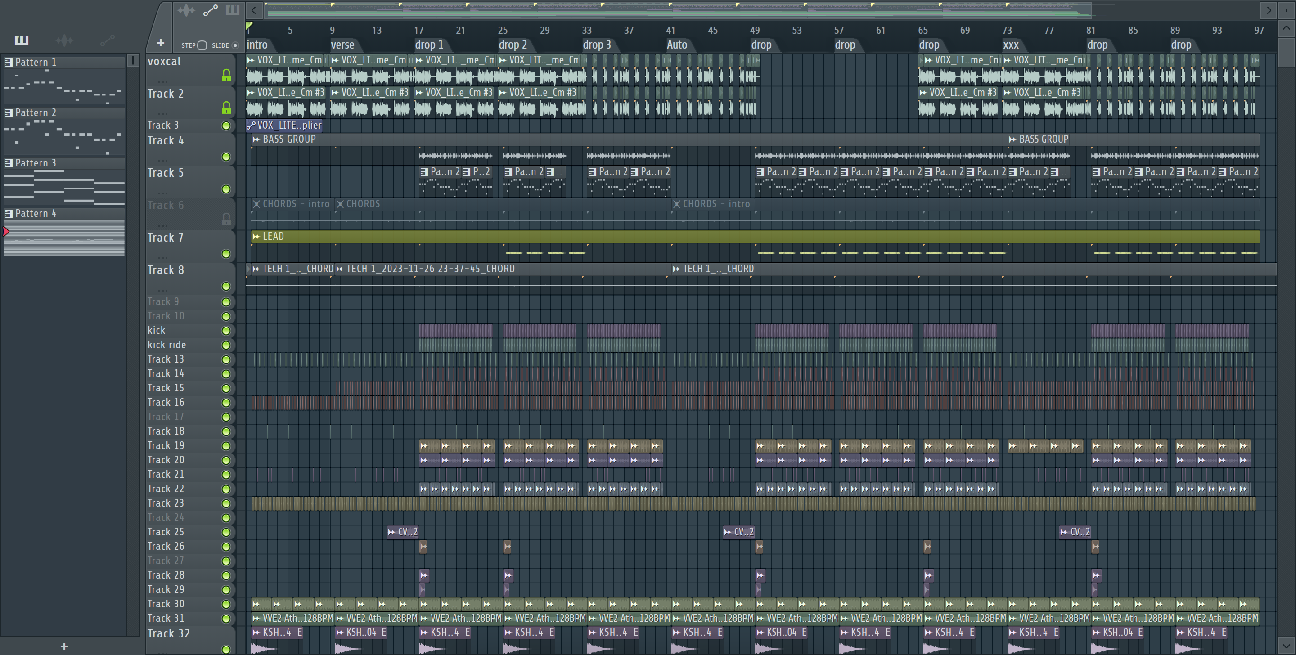Click the lock icon on voxcal track
Screen dimensions: 1296x655
click(x=226, y=76)
